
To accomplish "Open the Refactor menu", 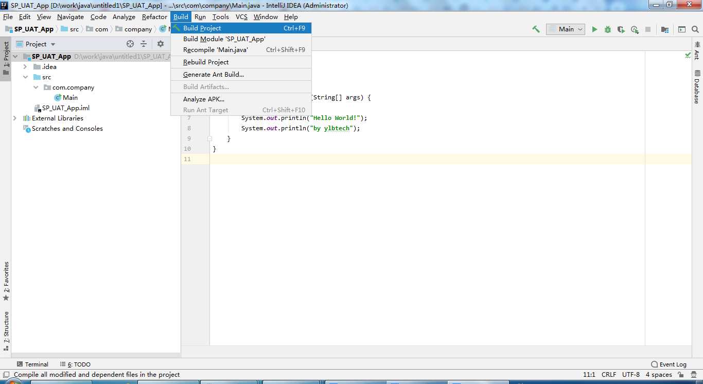I will click(x=154, y=17).
